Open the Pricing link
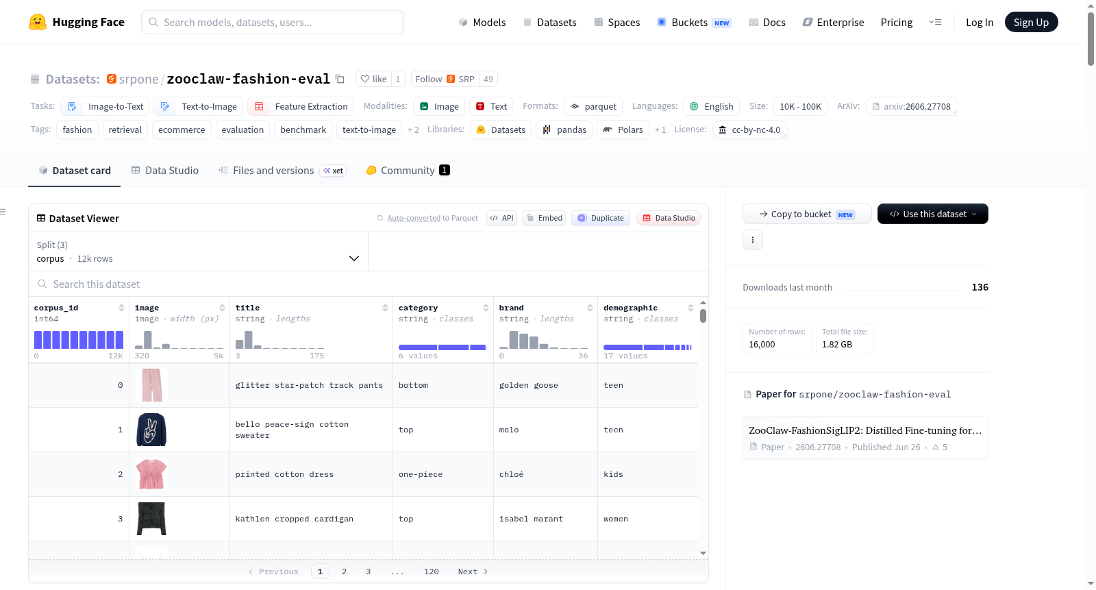 (x=897, y=22)
